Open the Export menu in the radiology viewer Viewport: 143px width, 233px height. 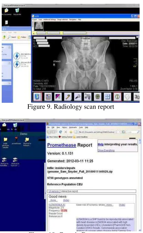pyautogui.click(x=35, y=20)
